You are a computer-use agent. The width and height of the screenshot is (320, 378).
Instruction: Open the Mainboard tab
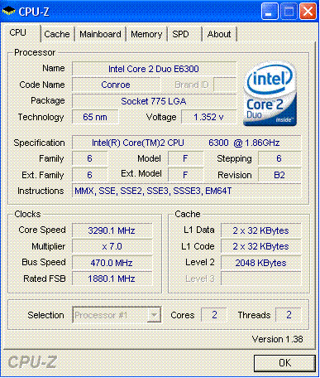point(100,34)
